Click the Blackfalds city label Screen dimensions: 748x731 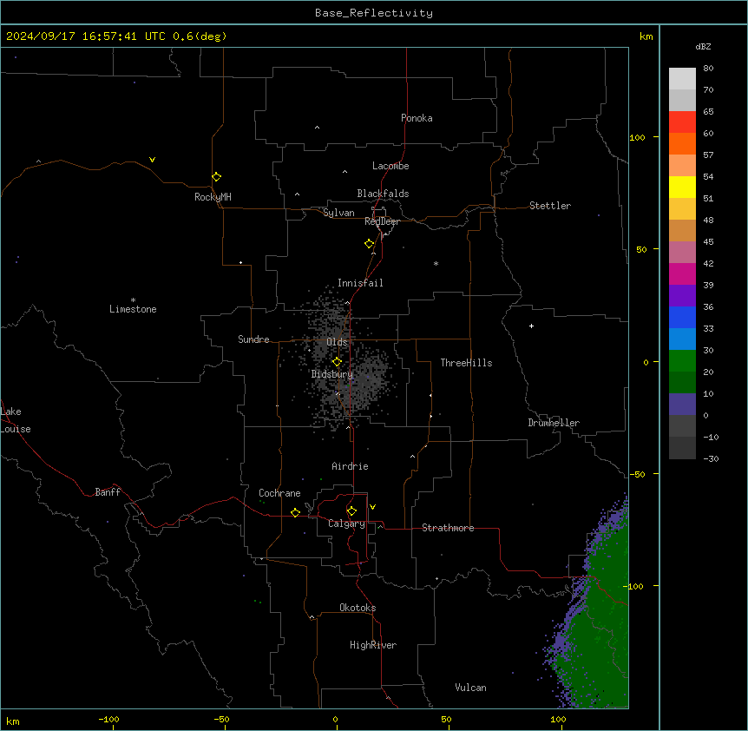[383, 194]
